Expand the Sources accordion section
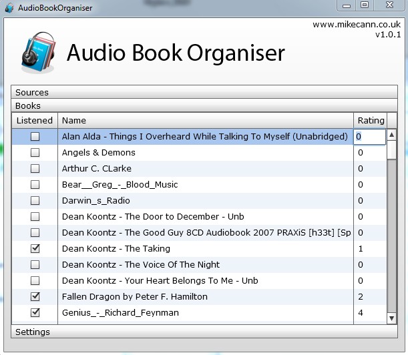This screenshot has height=355, width=408. pos(32,92)
